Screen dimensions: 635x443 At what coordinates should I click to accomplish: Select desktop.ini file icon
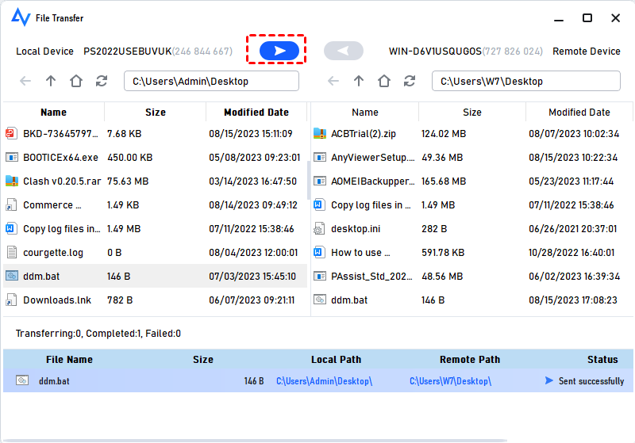319,229
